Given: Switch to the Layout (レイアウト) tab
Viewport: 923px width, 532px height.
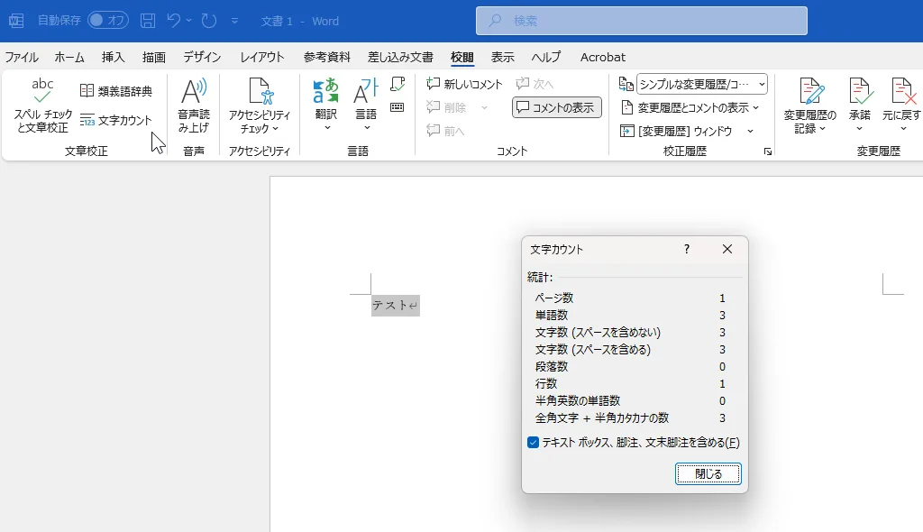Looking at the screenshot, I should 262,57.
